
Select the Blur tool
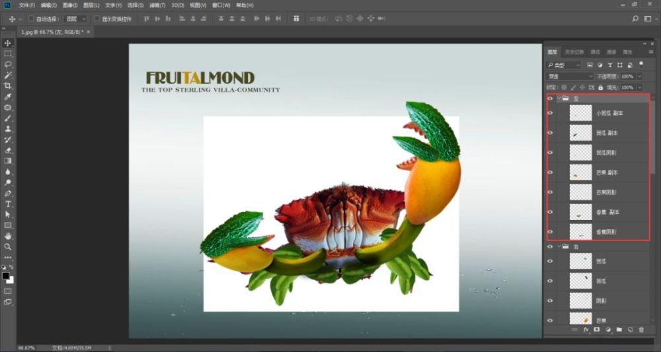pos(7,172)
